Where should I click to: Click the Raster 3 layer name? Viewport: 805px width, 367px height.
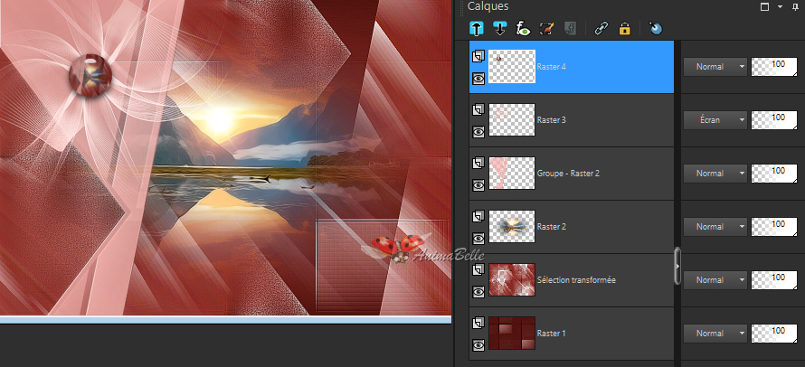tap(552, 120)
